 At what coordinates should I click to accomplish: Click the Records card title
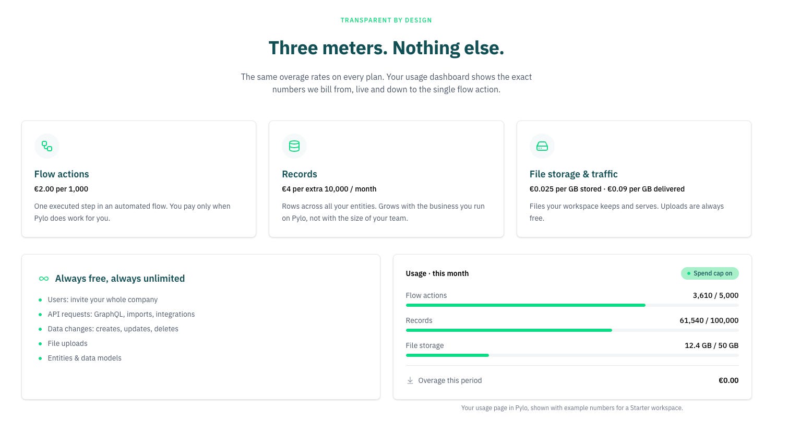pos(300,174)
